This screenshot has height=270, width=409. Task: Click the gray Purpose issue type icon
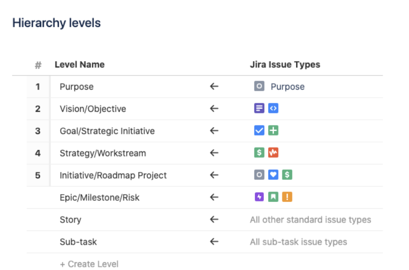(x=259, y=86)
